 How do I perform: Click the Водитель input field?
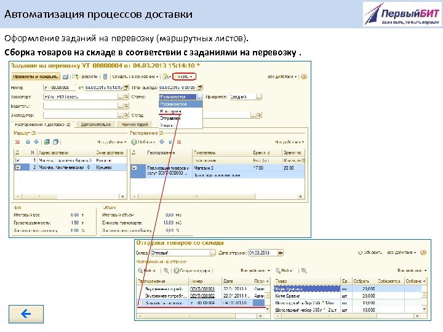coord(80,106)
